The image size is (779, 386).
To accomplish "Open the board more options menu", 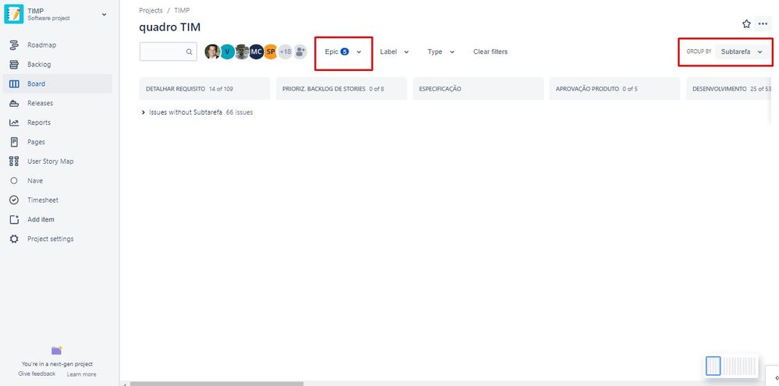I will [x=763, y=24].
